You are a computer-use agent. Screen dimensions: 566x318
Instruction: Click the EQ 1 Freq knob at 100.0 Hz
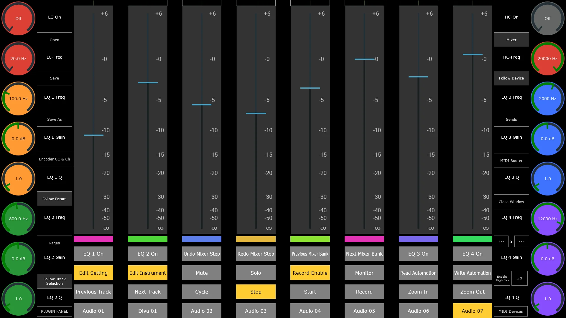click(18, 98)
